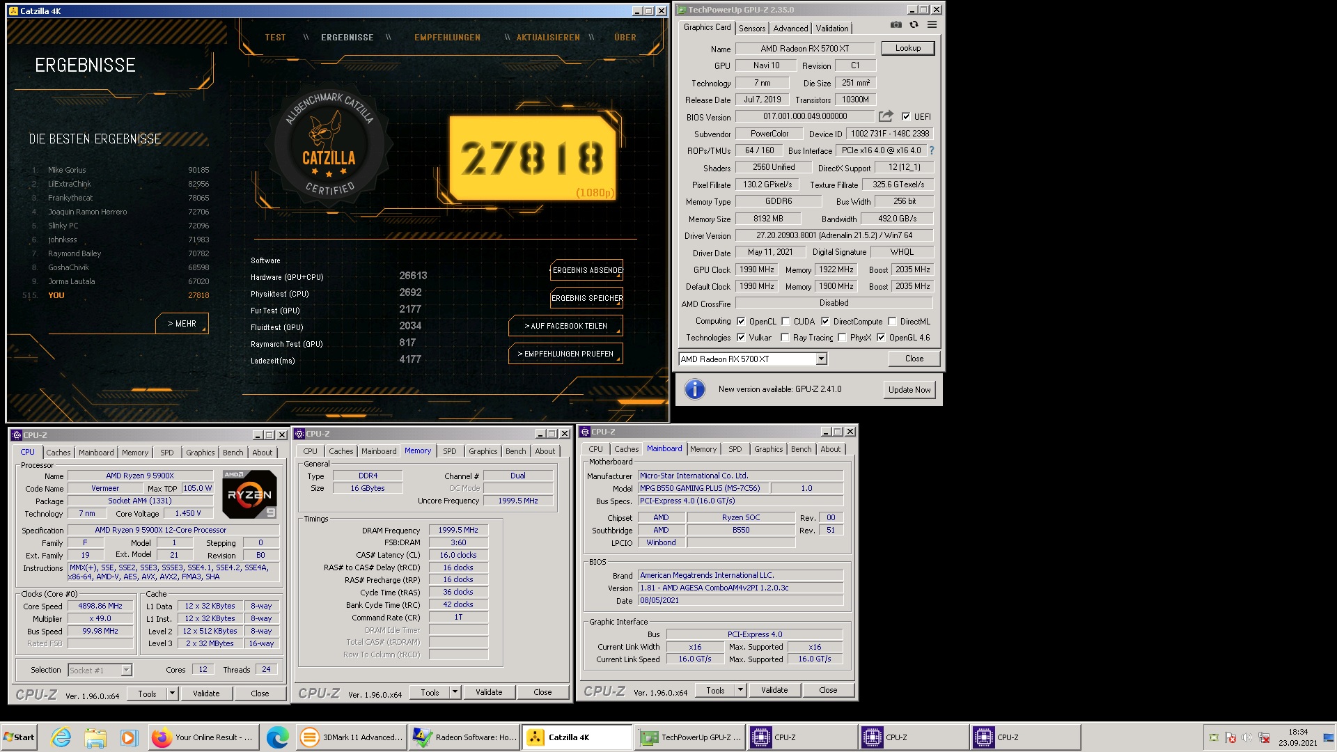Open the Bench tab in CPU tab window
The width and height of the screenshot is (1337, 752).
pos(233,453)
